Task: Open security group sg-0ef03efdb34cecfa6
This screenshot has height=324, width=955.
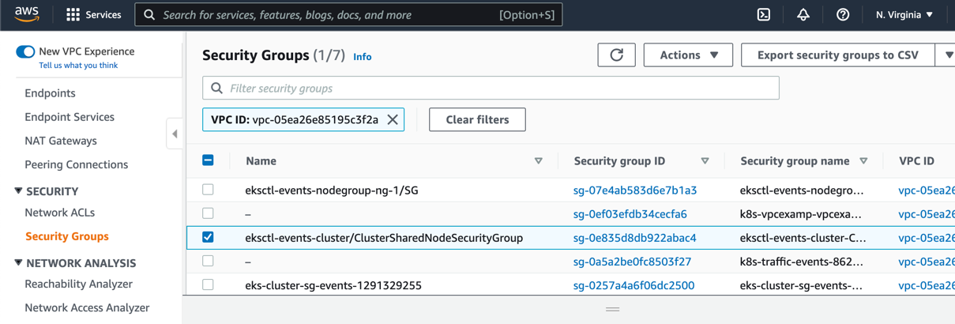Action: pos(630,214)
